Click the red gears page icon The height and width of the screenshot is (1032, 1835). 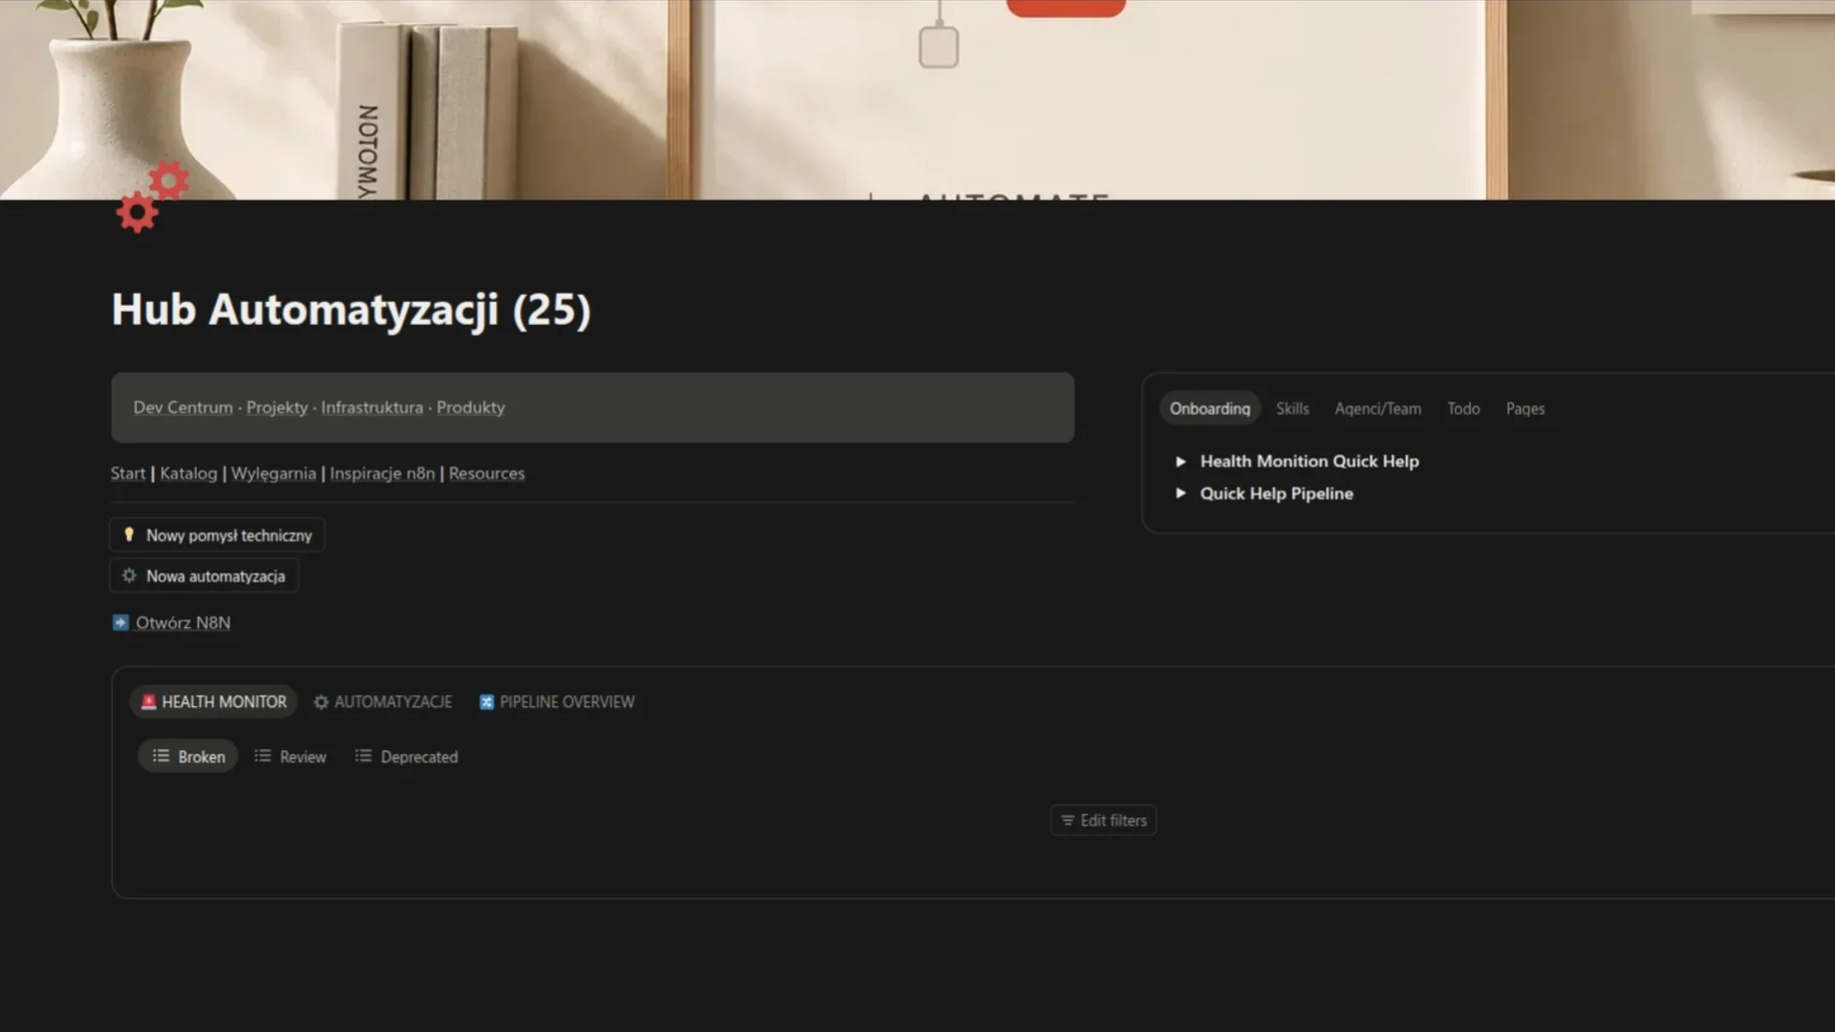point(153,197)
